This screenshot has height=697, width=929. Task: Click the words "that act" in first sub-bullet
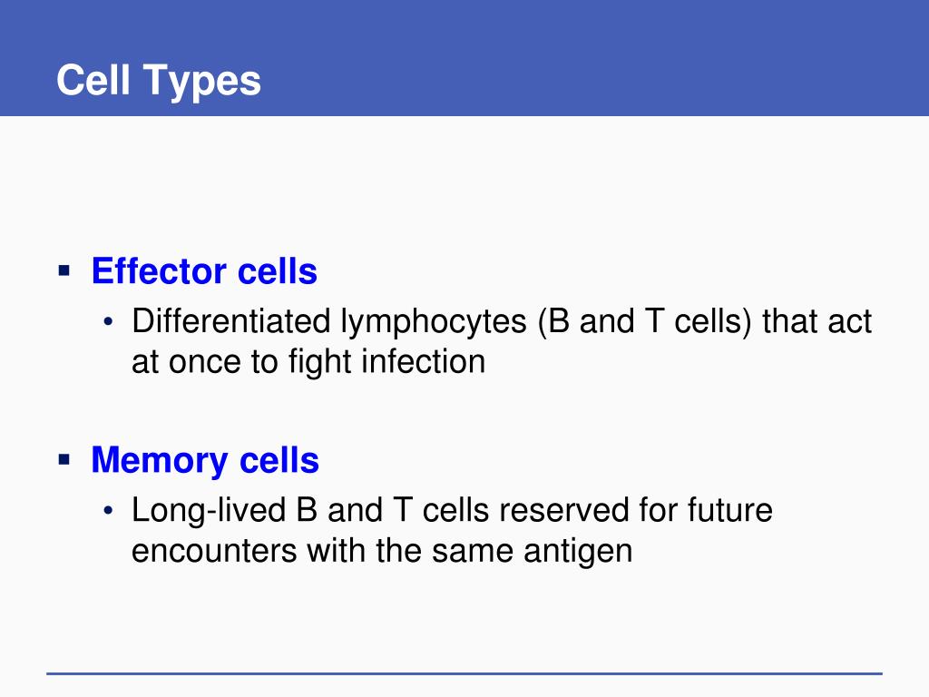[817, 321]
